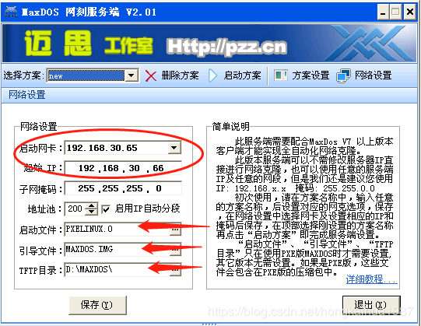This screenshot has width=421, height=326.
Task: Click the 子网掩码 255.255.255.0 field
Action: tap(123, 188)
